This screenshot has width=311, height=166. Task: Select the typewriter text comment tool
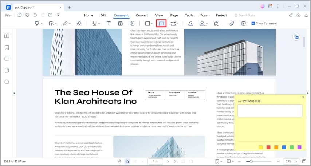[x=109, y=24]
